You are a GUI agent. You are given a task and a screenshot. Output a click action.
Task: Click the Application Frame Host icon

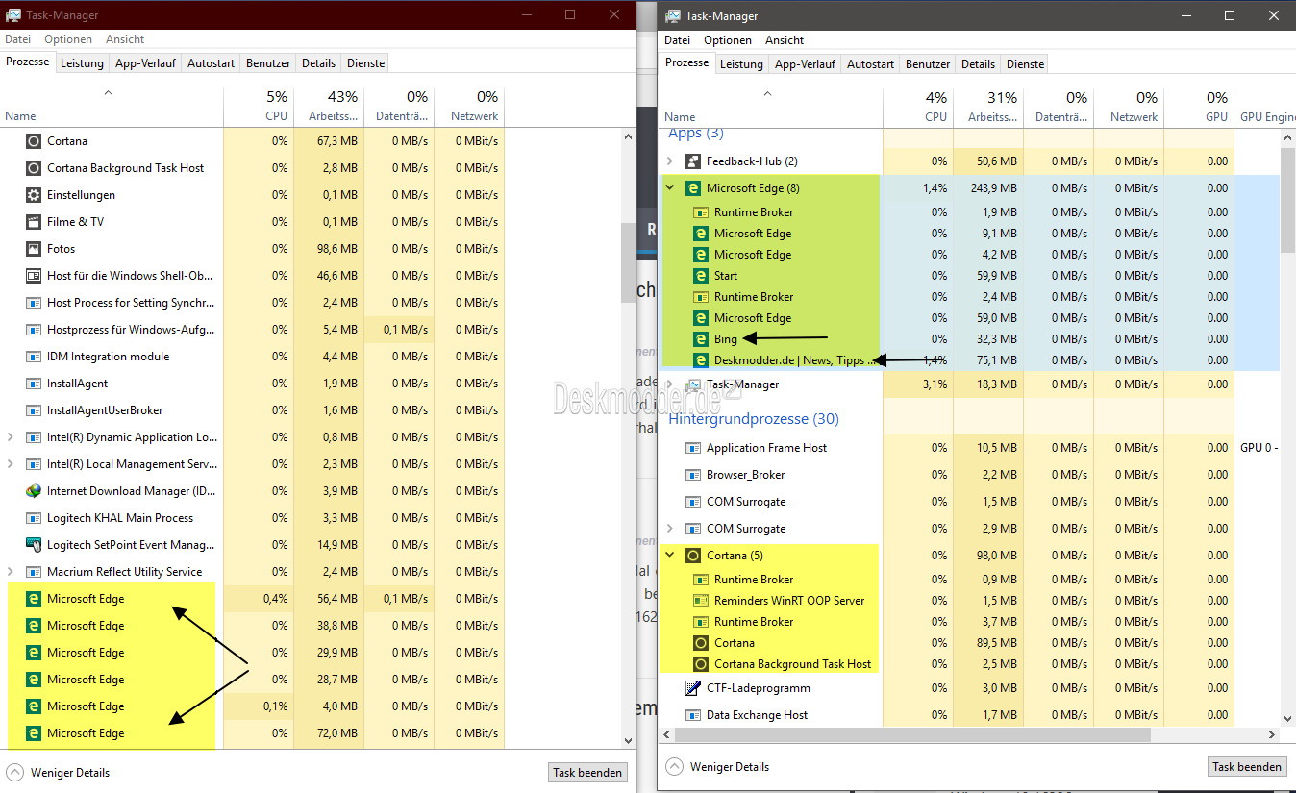pyautogui.click(x=692, y=448)
